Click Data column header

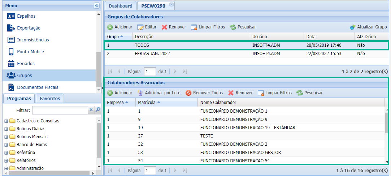tap(329, 37)
